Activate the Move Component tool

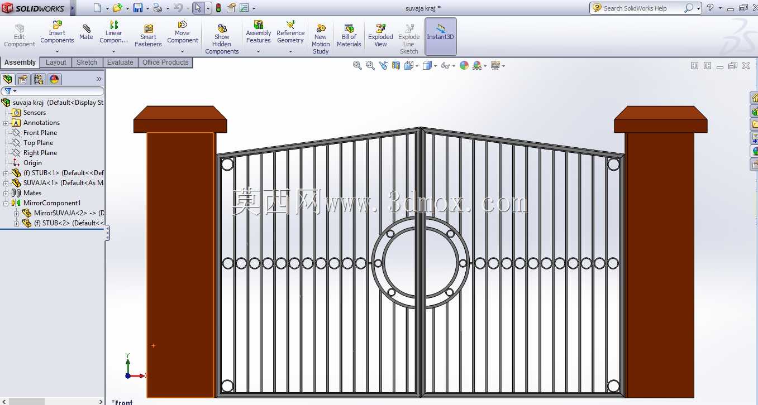click(x=182, y=32)
